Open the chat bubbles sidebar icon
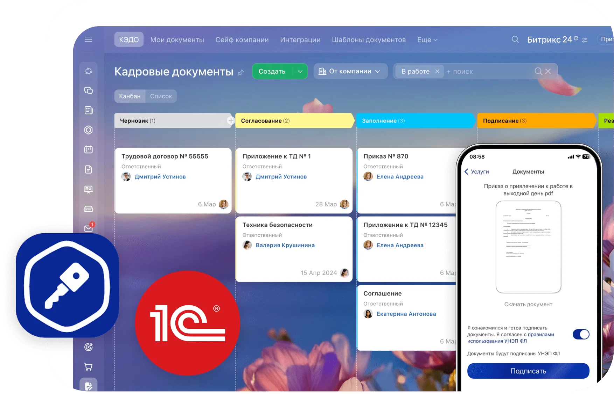 tap(89, 90)
